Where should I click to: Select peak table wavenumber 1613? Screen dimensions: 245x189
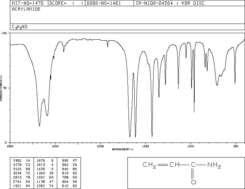tap(41, 165)
